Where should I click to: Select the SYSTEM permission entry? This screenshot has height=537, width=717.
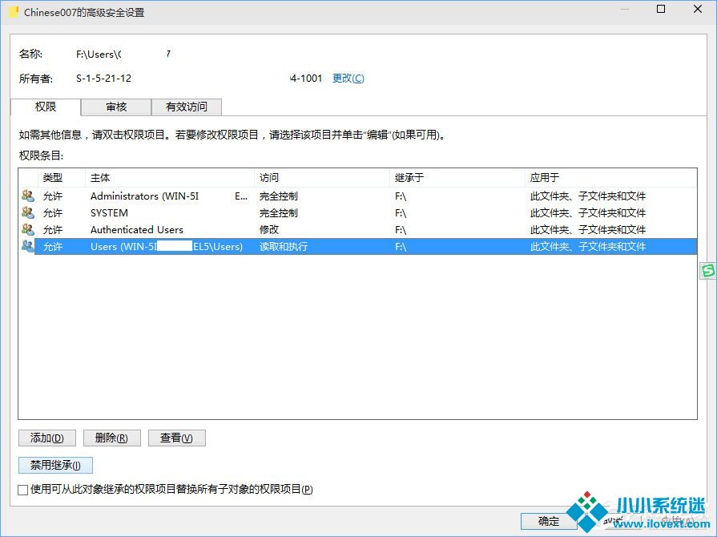[358, 212]
